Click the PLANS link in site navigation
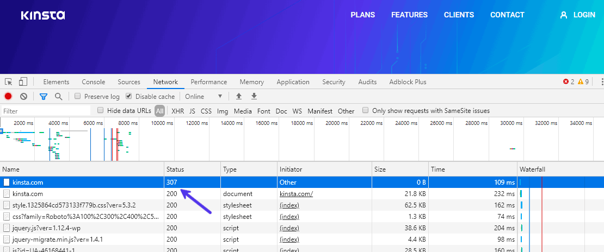Viewport: 604px width, 252px height. 362,15
